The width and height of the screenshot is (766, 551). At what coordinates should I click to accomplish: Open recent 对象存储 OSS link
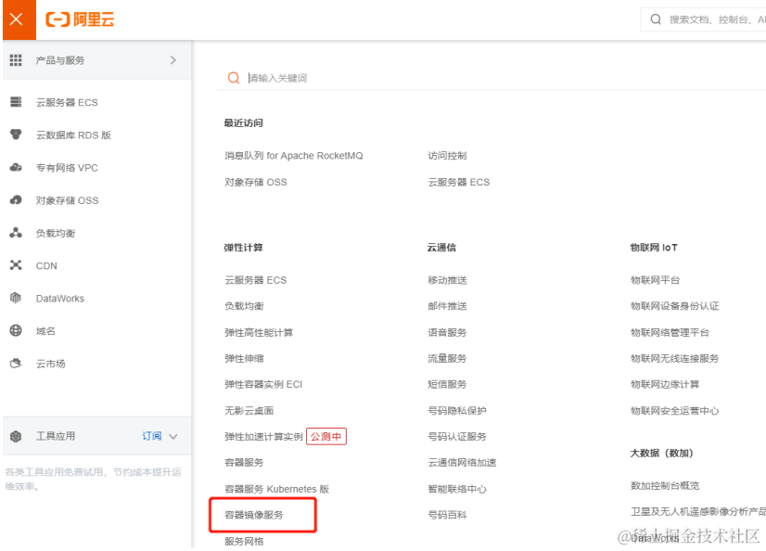(256, 182)
